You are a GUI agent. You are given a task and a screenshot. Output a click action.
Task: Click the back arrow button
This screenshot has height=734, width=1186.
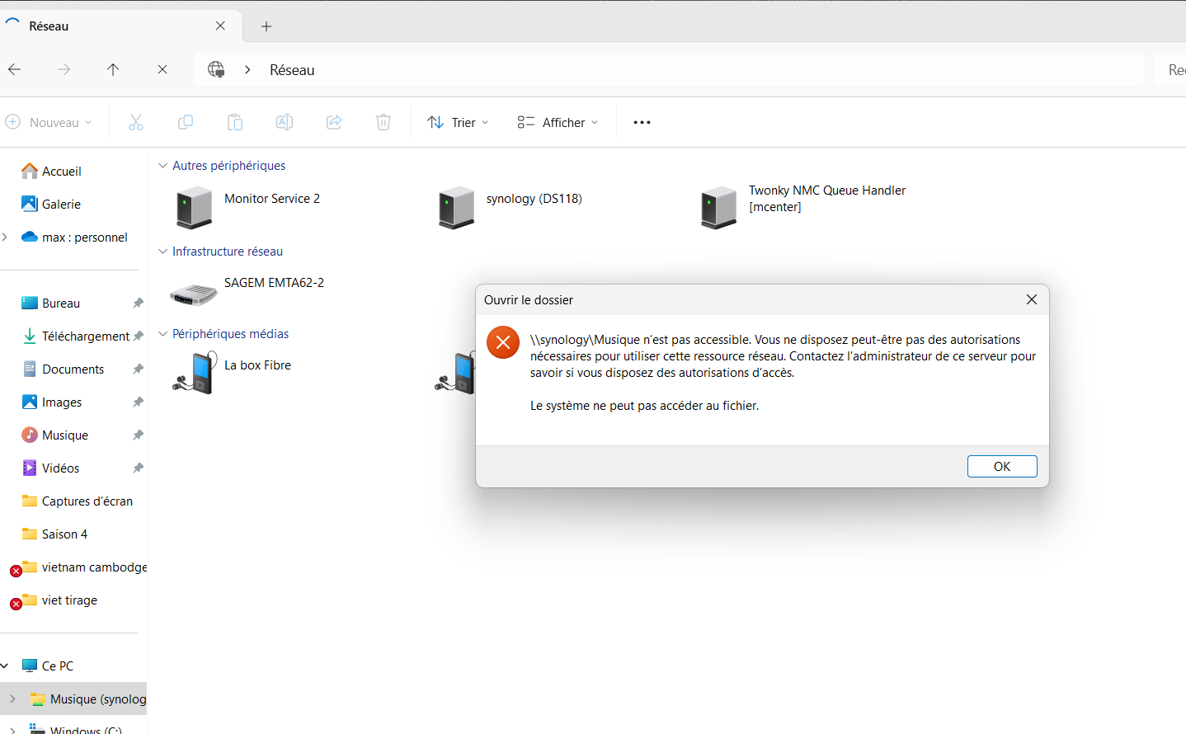[15, 70]
